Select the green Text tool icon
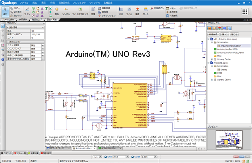This screenshot has width=252, height=163. click(x=46, y=8)
